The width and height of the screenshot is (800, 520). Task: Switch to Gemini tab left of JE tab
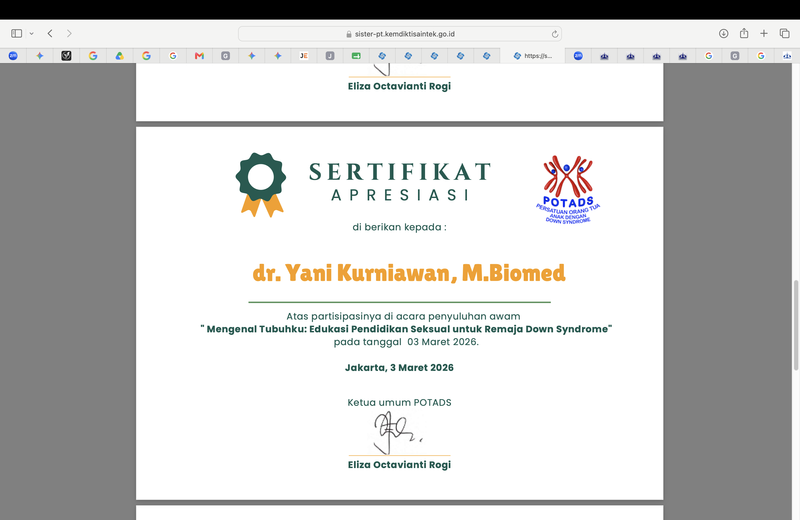pyautogui.click(x=278, y=56)
